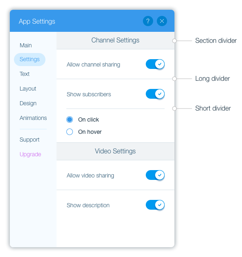The image size is (242, 257).
Task: Click the Show description label text
Action: point(88,205)
